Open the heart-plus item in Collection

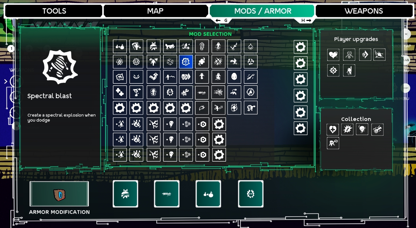[333, 129]
